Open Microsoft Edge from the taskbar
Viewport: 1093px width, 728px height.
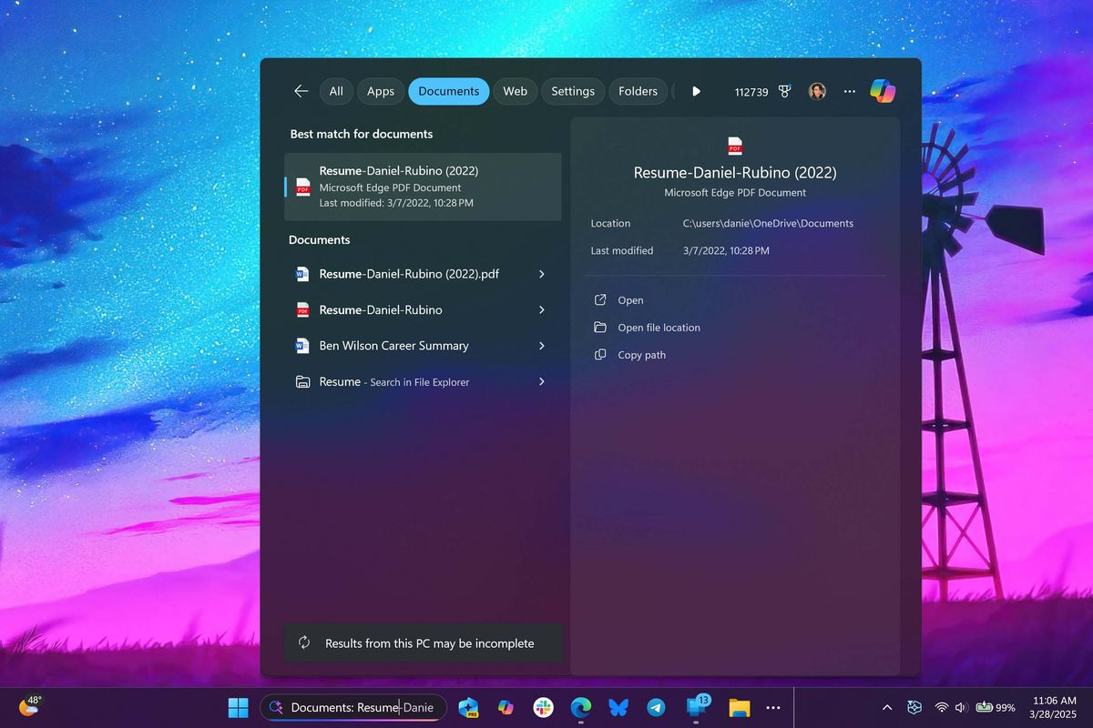[580, 706]
